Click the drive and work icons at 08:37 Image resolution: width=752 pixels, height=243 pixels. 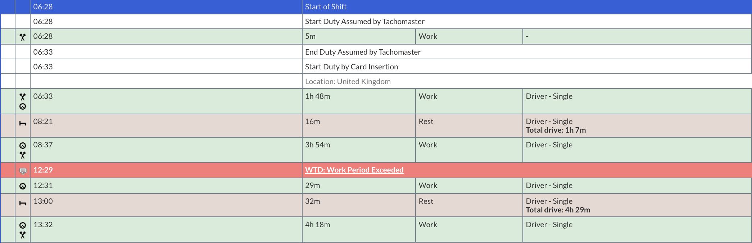[x=23, y=150]
